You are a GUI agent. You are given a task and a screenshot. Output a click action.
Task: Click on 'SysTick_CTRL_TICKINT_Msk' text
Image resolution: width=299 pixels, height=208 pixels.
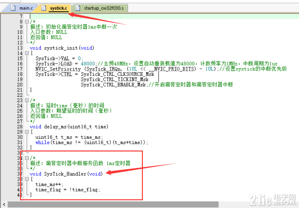tap(115, 79)
